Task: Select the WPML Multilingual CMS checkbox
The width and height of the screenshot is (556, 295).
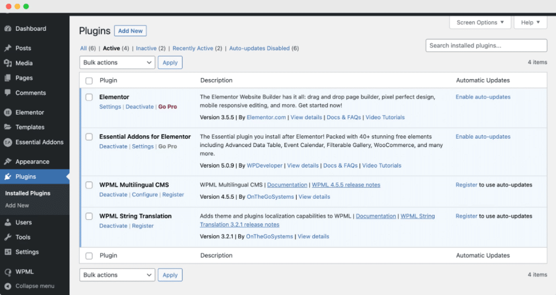Action: click(x=89, y=185)
